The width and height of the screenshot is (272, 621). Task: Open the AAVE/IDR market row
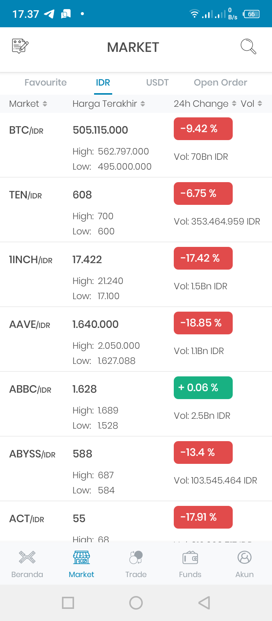[136, 339]
